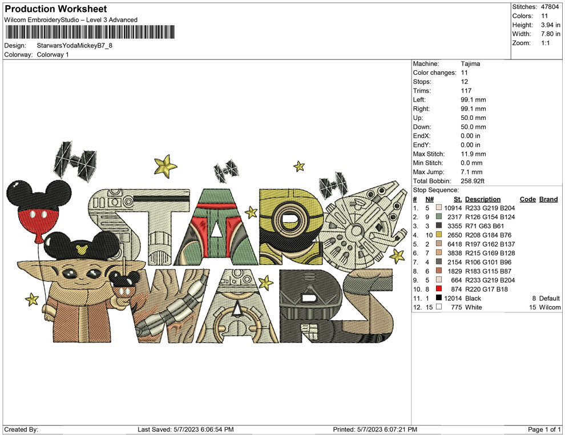Click description 'R126 G154 B124'
This screenshot has width=565, height=435.
490,217
